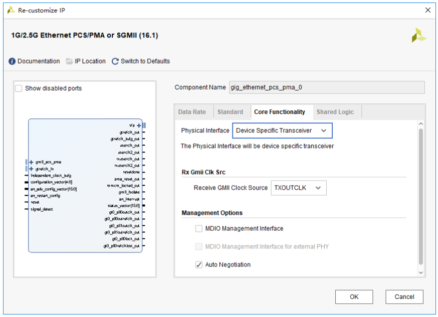438x317 pixels.
Task: Expand the sfp interface plus icon
Action: pyautogui.click(x=139, y=125)
